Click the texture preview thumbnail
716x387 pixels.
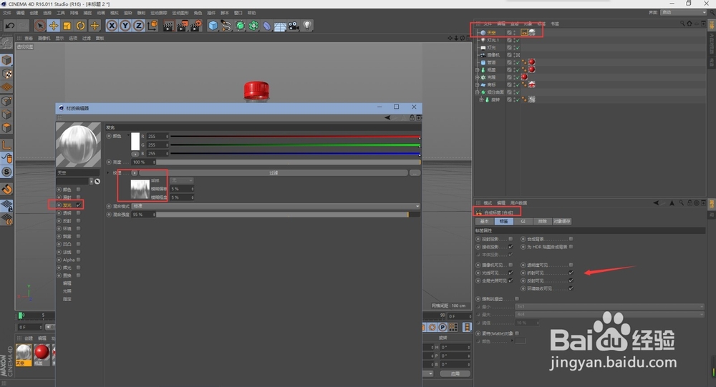pyautogui.click(x=140, y=189)
